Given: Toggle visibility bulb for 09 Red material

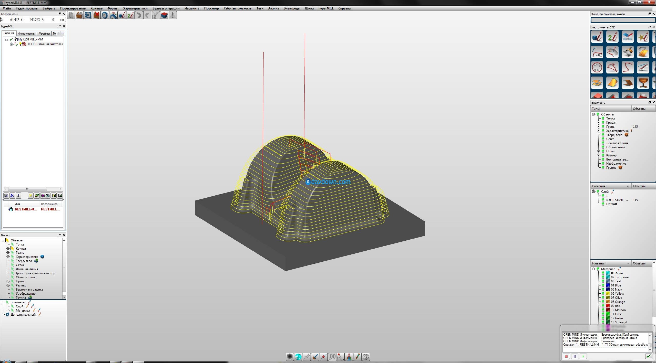Looking at the screenshot, I should pos(603,306).
